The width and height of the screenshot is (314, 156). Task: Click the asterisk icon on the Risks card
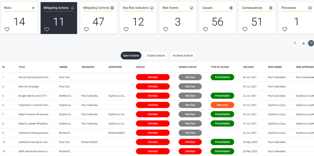(33, 8)
